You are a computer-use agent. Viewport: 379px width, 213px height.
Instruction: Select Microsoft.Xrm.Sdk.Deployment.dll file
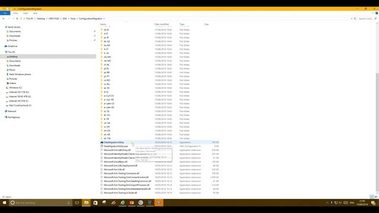(120, 166)
